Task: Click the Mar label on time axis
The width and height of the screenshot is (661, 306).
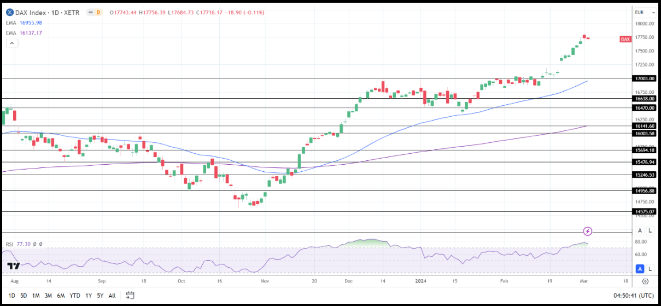Action: click(x=584, y=281)
